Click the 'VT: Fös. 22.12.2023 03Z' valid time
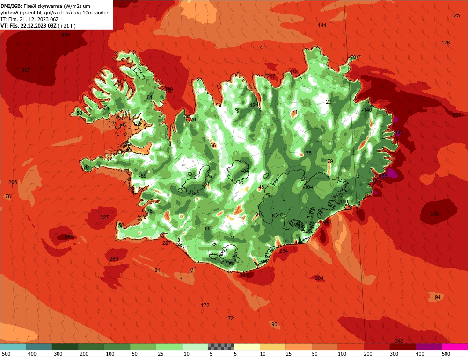Viewport: 468px width, 357px height. pos(29,26)
